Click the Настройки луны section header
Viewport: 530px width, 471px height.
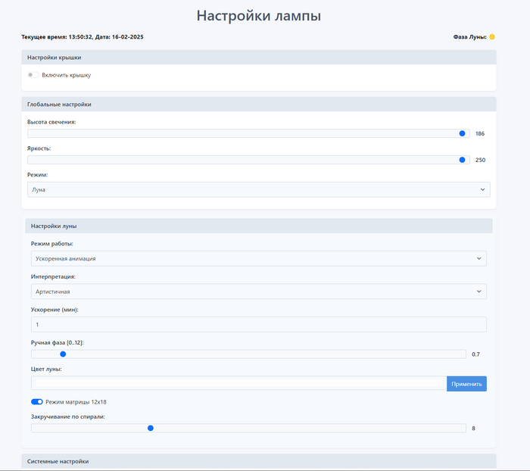click(x=258, y=226)
